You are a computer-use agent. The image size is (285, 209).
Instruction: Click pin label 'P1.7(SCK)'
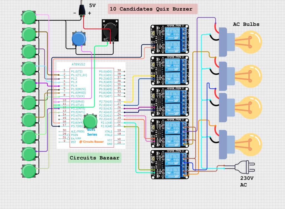tap(78, 96)
